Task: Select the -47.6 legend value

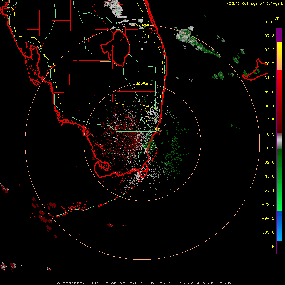Action: [268, 176]
